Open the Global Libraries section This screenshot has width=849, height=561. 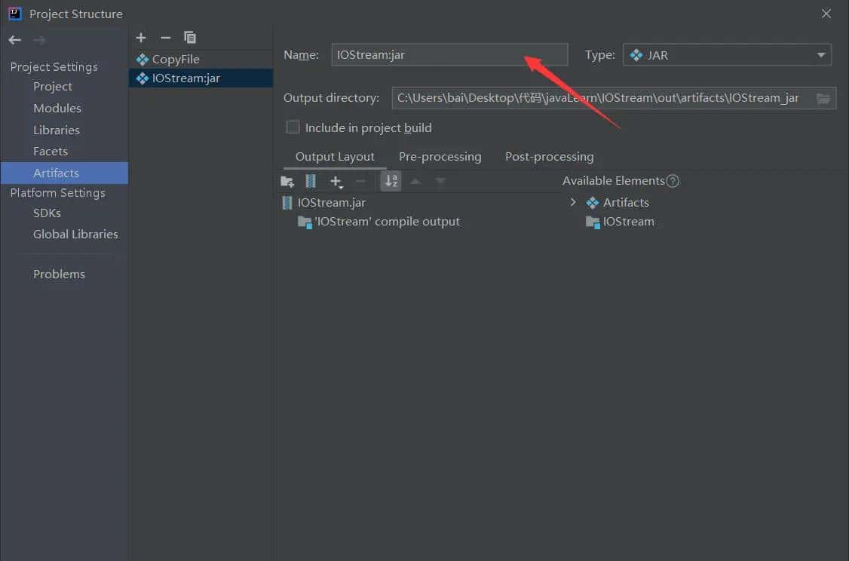tap(75, 234)
